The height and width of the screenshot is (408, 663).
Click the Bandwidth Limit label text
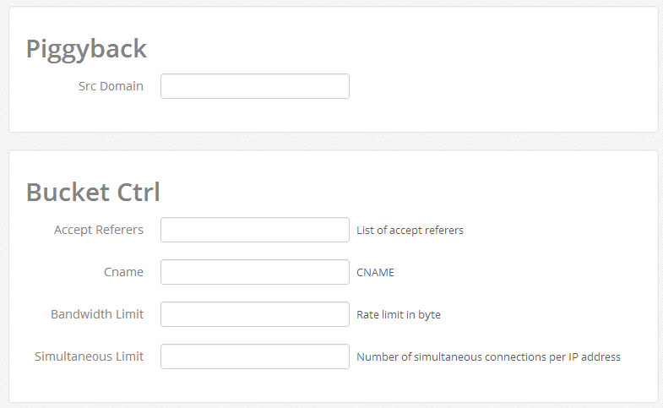(97, 314)
